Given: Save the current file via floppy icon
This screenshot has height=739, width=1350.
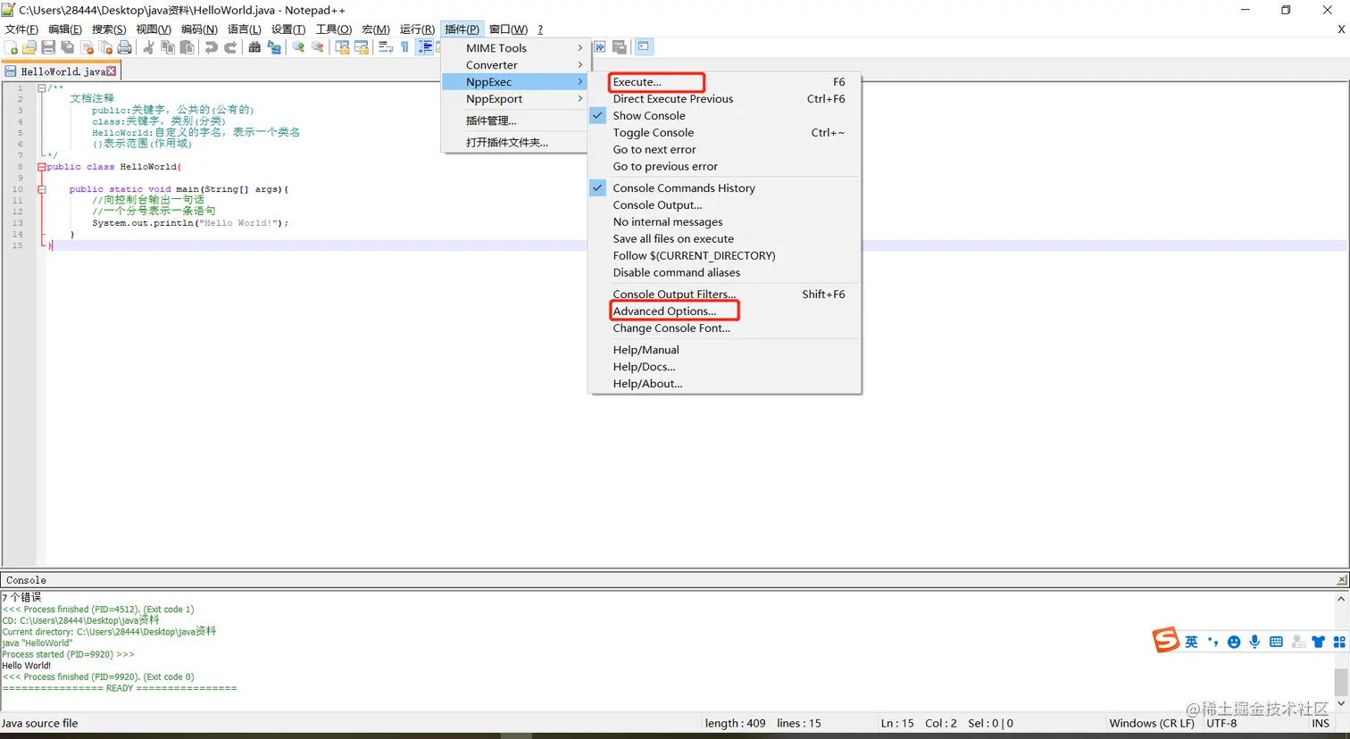Looking at the screenshot, I should (x=48, y=47).
